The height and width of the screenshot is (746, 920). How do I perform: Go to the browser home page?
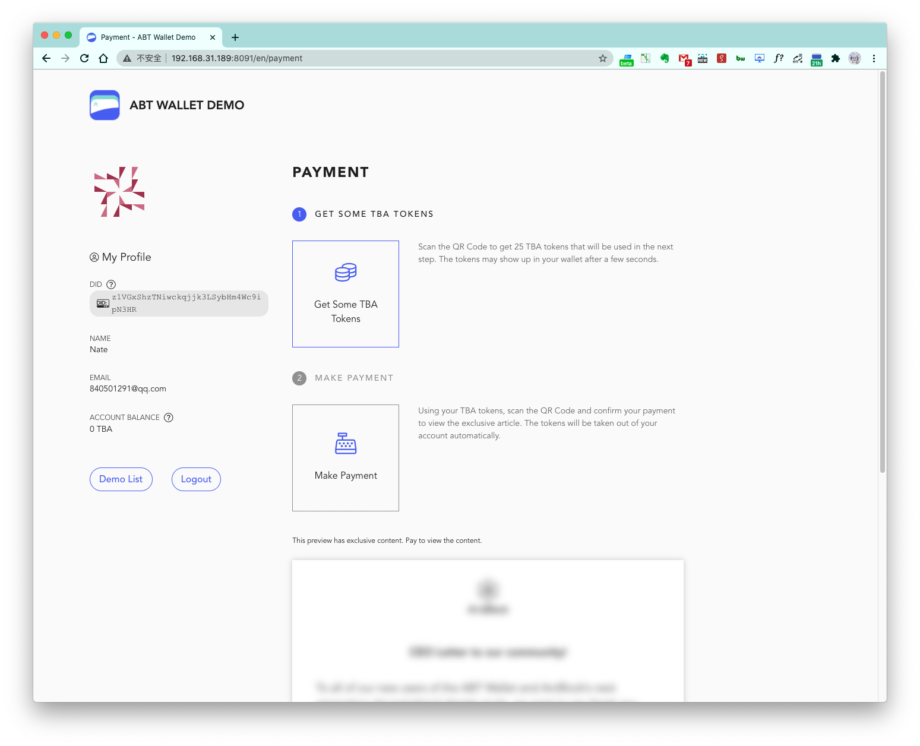pyautogui.click(x=103, y=58)
